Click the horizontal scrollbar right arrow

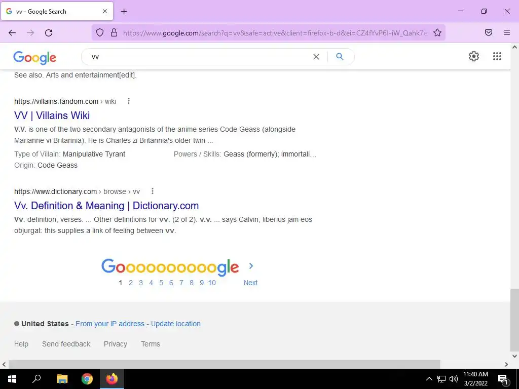tap(506, 364)
